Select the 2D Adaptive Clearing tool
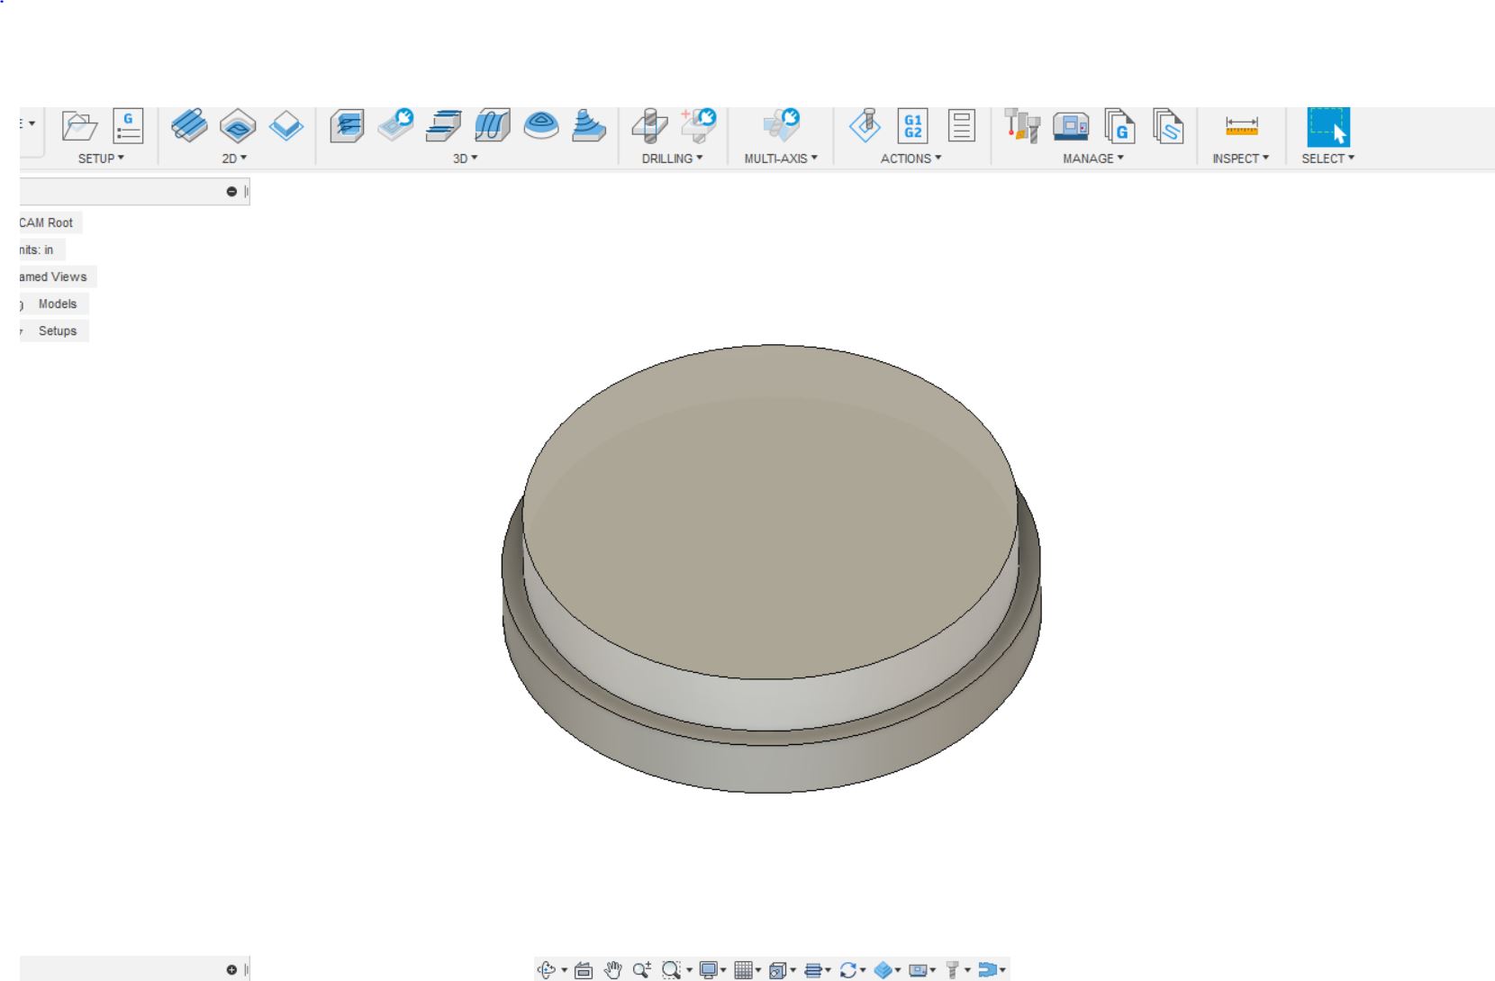1495x981 pixels. pyautogui.click(x=189, y=126)
